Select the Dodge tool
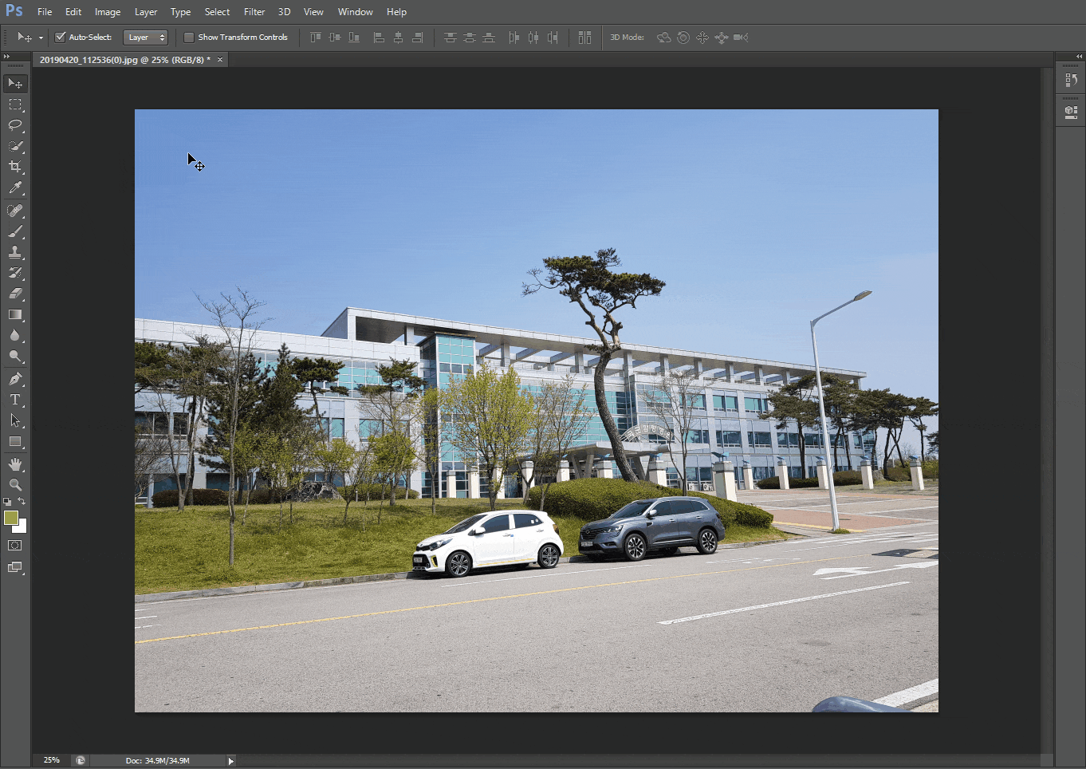1086x769 pixels. click(15, 356)
